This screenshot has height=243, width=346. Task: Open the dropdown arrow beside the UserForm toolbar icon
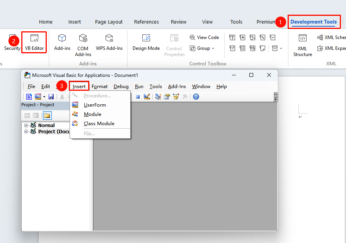point(44,97)
